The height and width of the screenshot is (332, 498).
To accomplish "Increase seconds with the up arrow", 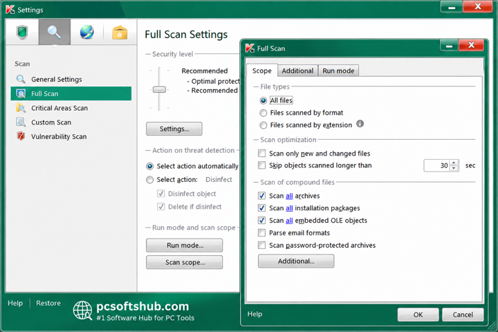I will pos(454,163).
